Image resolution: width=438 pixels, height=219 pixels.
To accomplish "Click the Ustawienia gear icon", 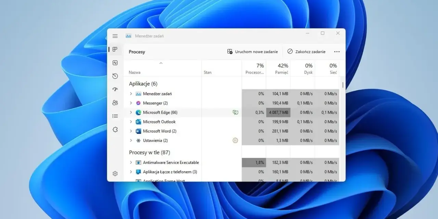I will click(138, 140).
